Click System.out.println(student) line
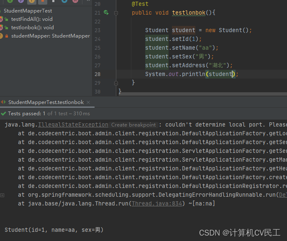Image resolution: width=287 pixels, height=241 pixels. pos(192,74)
